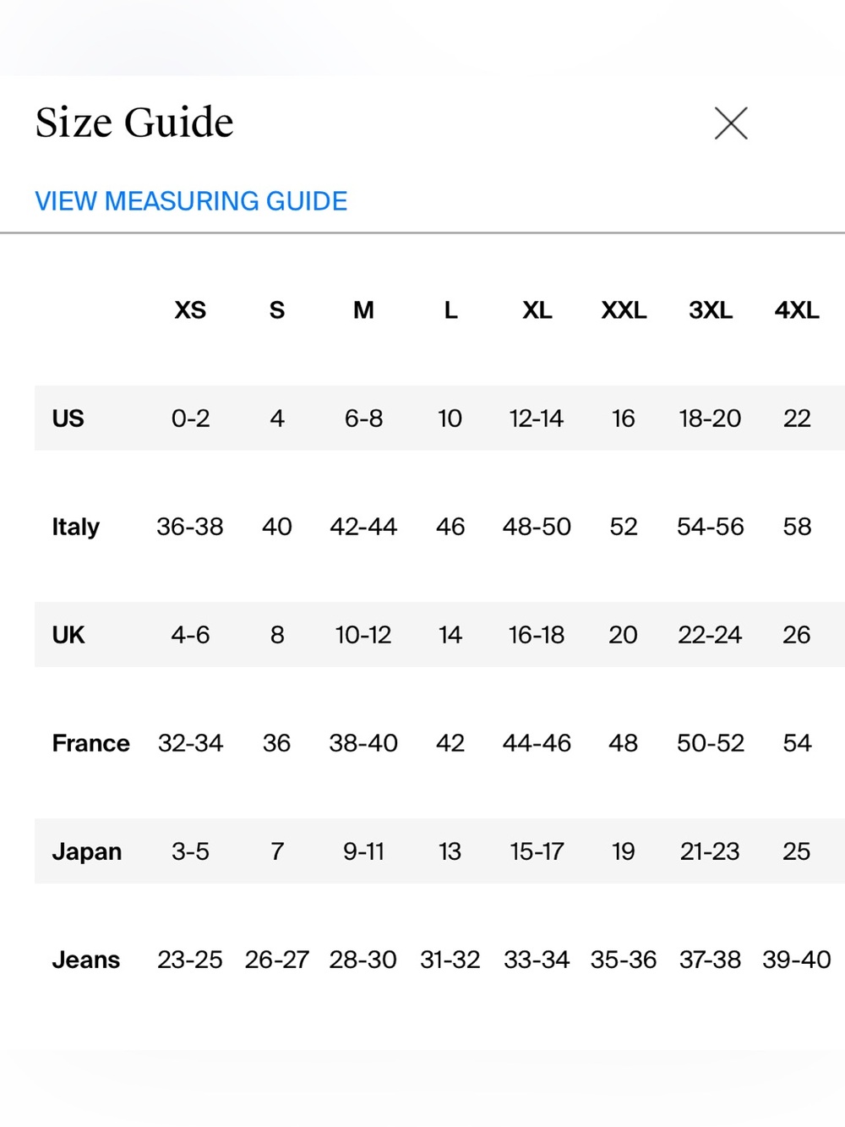Viewport: 845px width, 1127px height.
Task: Select the US 6-8 cell
Action: [x=363, y=419]
